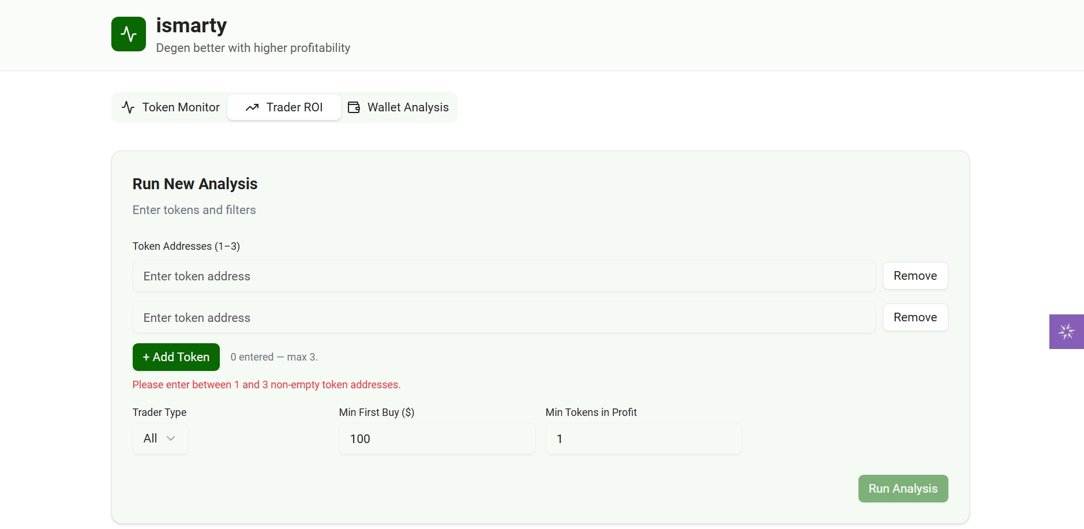The height and width of the screenshot is (529, 1084).
Task: Edit the Min Tokens in Profit field
Action: click(x=643, y=439)
